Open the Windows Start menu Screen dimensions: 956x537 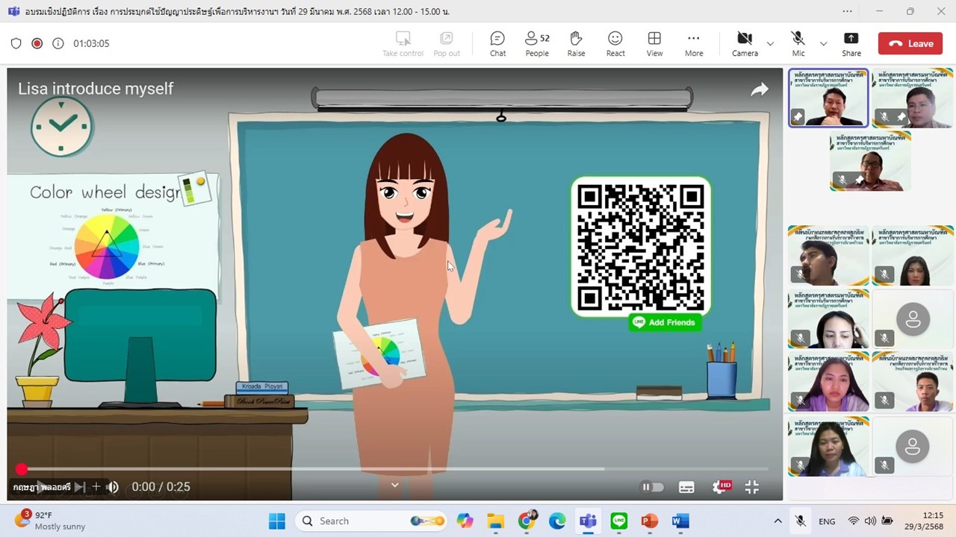pyautogui.click(x=276, y=521)
